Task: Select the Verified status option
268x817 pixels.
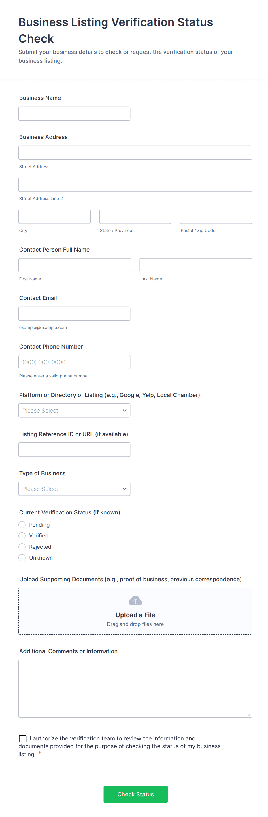Action: click(22, 536)
